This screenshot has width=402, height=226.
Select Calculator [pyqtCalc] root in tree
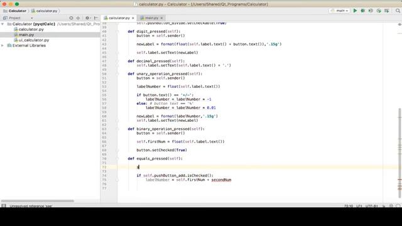(x=33, y=24)
